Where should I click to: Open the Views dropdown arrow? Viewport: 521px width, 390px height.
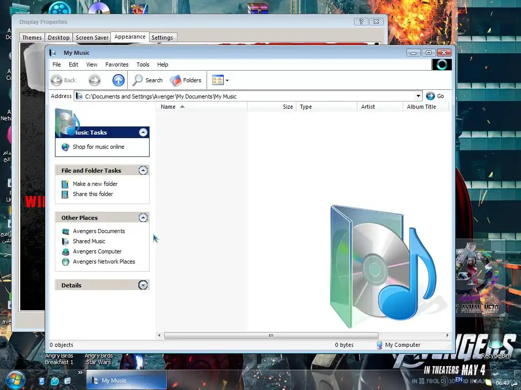pos(227,80)
